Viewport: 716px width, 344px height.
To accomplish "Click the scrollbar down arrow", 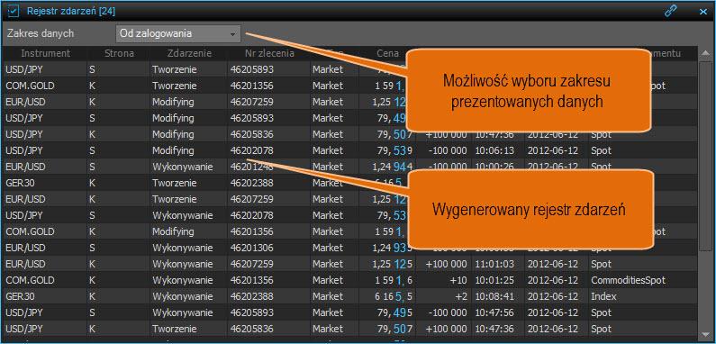I will coord(704,335).
